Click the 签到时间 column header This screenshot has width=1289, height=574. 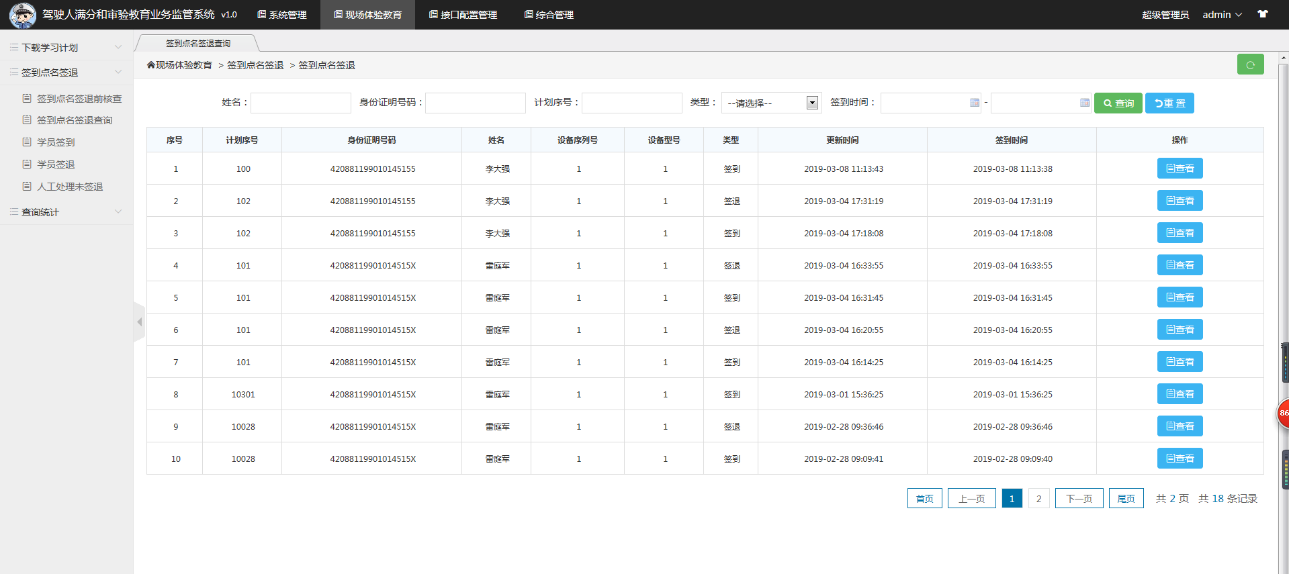[x=1012, y=140]
